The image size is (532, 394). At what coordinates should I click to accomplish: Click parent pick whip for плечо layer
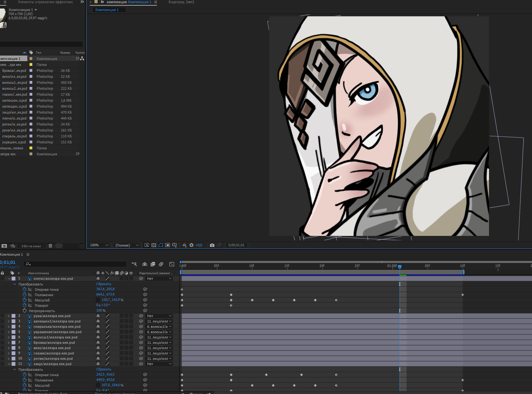tap(141, 279)
